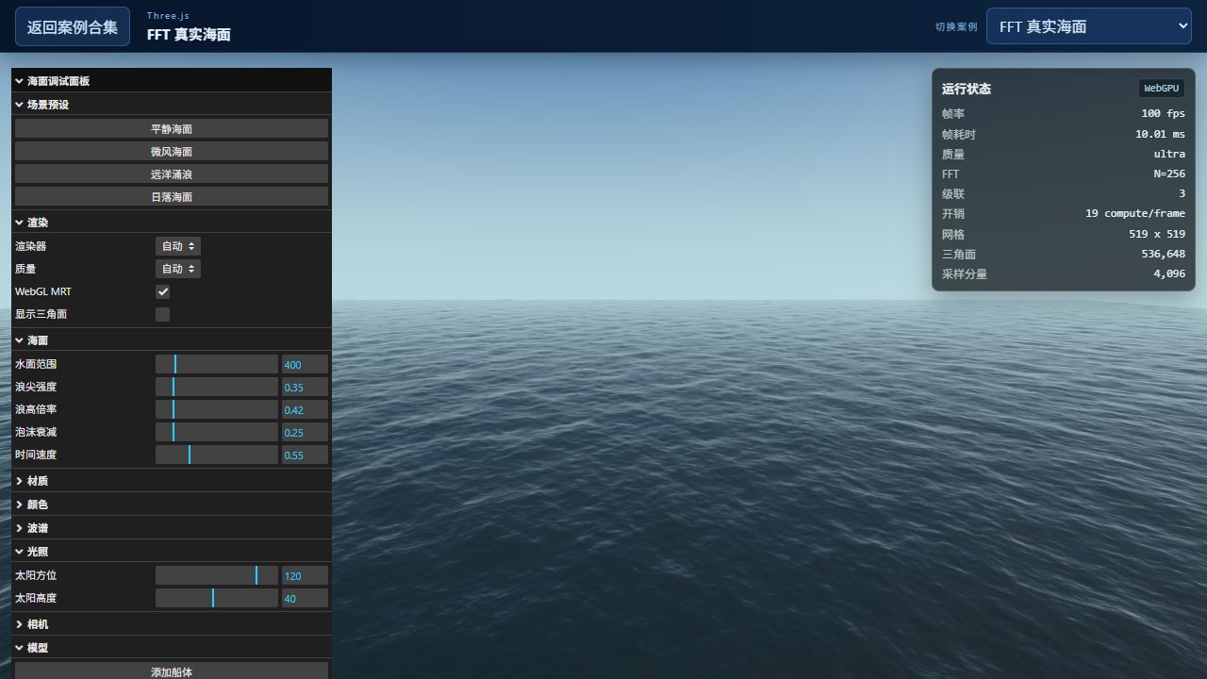Enable the 显示三角面 checkbox
This screenshot has height=679, width=1207.
[163, 314]
